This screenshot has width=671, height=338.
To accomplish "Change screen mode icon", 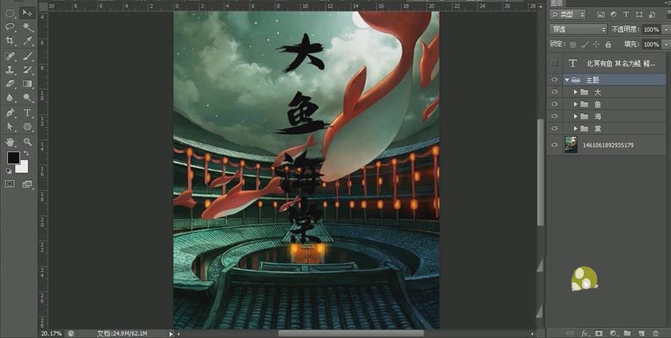I will (28, 184).
